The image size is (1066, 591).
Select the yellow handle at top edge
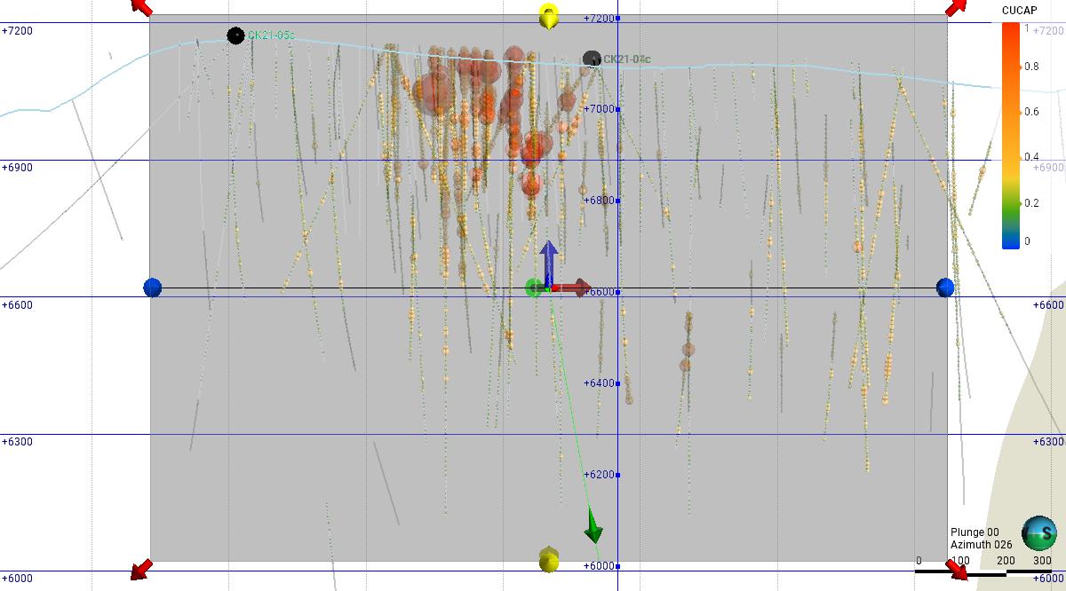coord(550,16)
